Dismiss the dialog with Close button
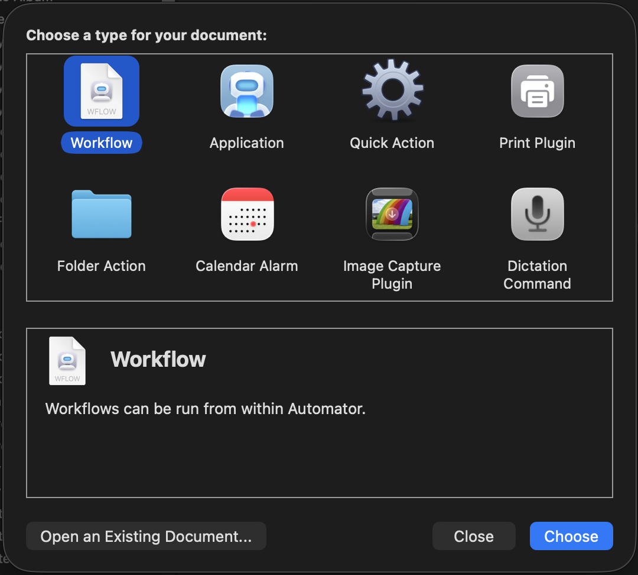Screen dimensions: 638x575 coord(474,536)
